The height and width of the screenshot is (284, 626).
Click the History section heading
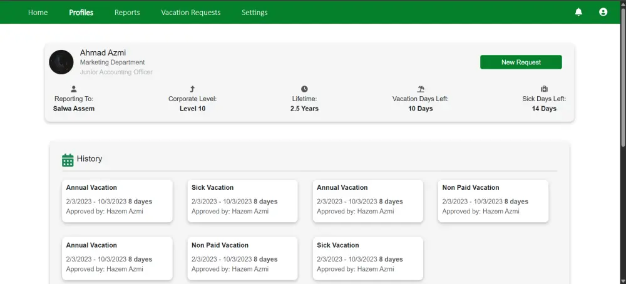(x=90, y=159)
